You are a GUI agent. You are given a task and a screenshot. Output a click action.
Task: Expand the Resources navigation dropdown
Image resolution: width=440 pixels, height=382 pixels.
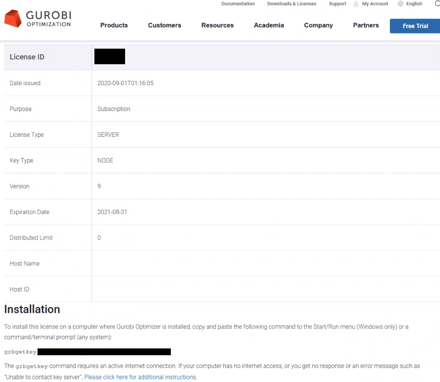point(218,25)
